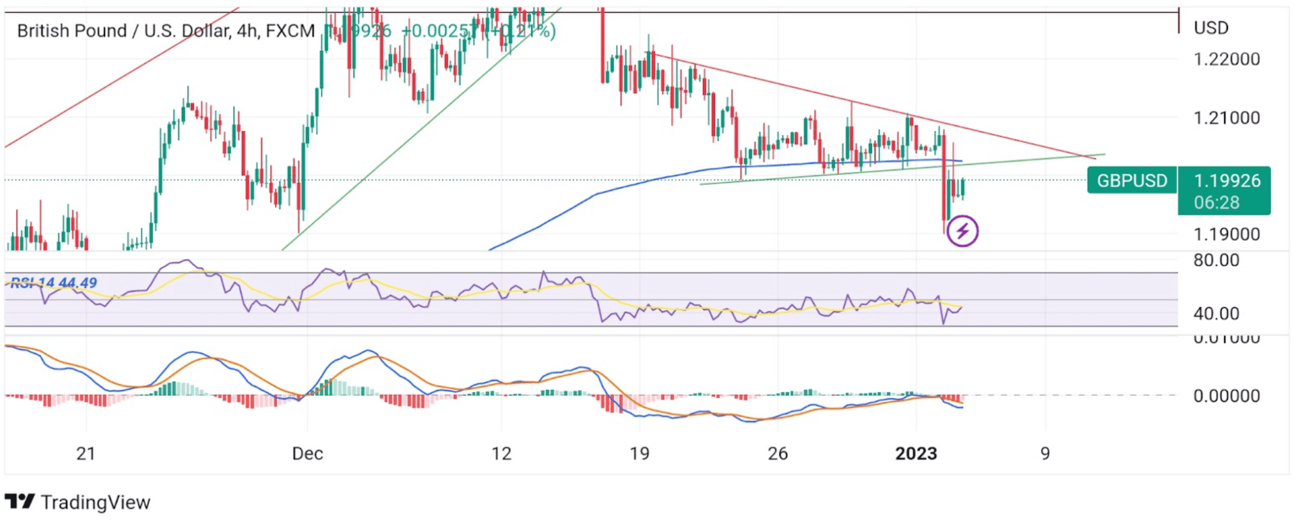Click the 2023 label on time axis
Viewport: 1294px width, 530px height.
[916, 454]
